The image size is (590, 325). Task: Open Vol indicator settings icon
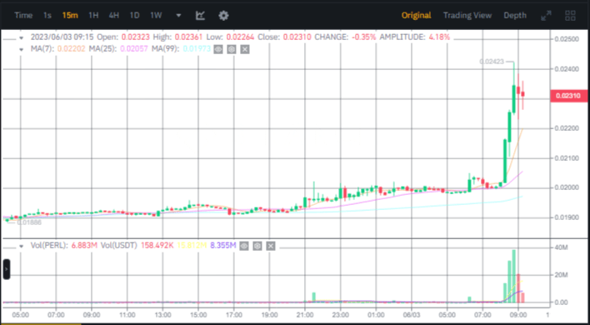(257, 246)
